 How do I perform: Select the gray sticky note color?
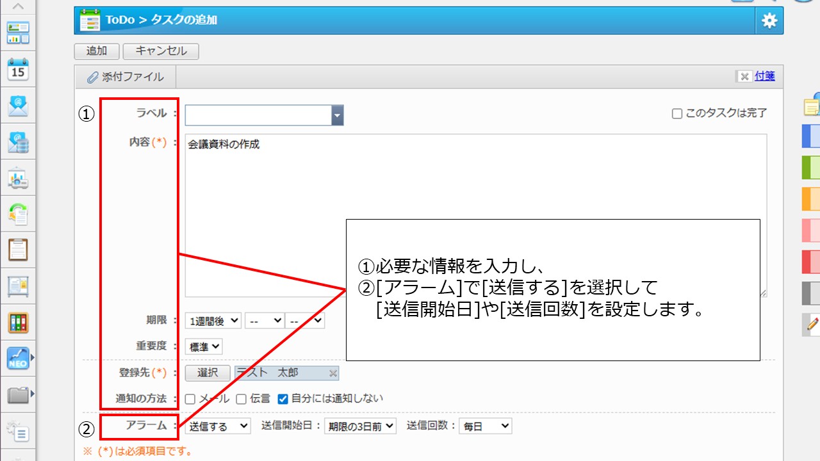point(811,293)
